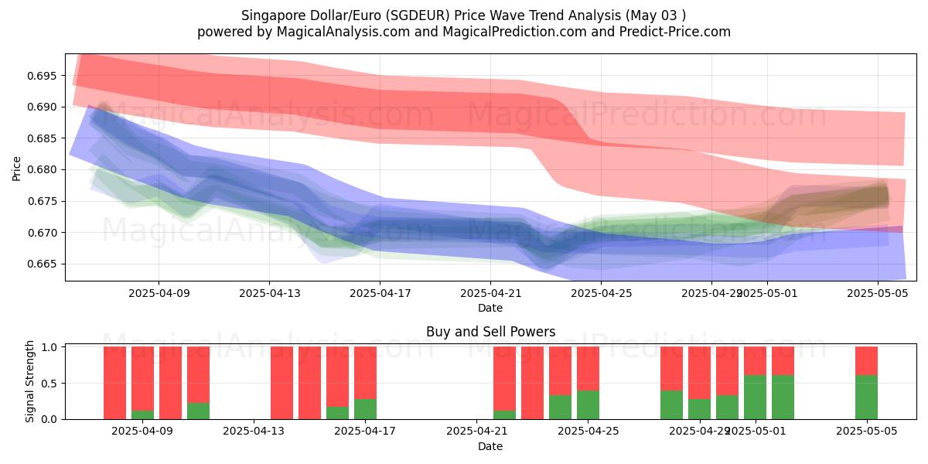This screenshot has width=928, height=464.
Task: Select red sell segment of 2025-04-17 bar
Action: point(365,373)
